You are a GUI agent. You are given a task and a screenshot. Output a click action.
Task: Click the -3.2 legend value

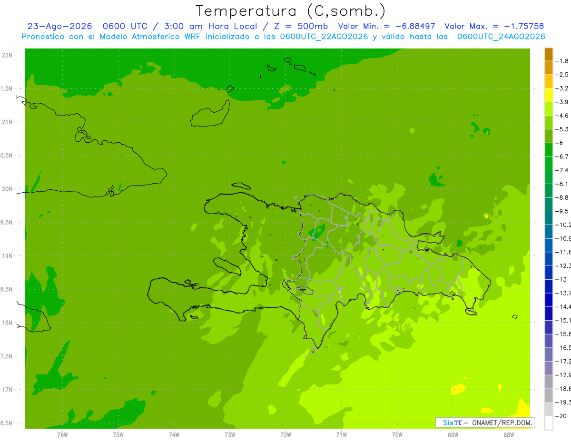pyautogui.click(x=562, y=88)
